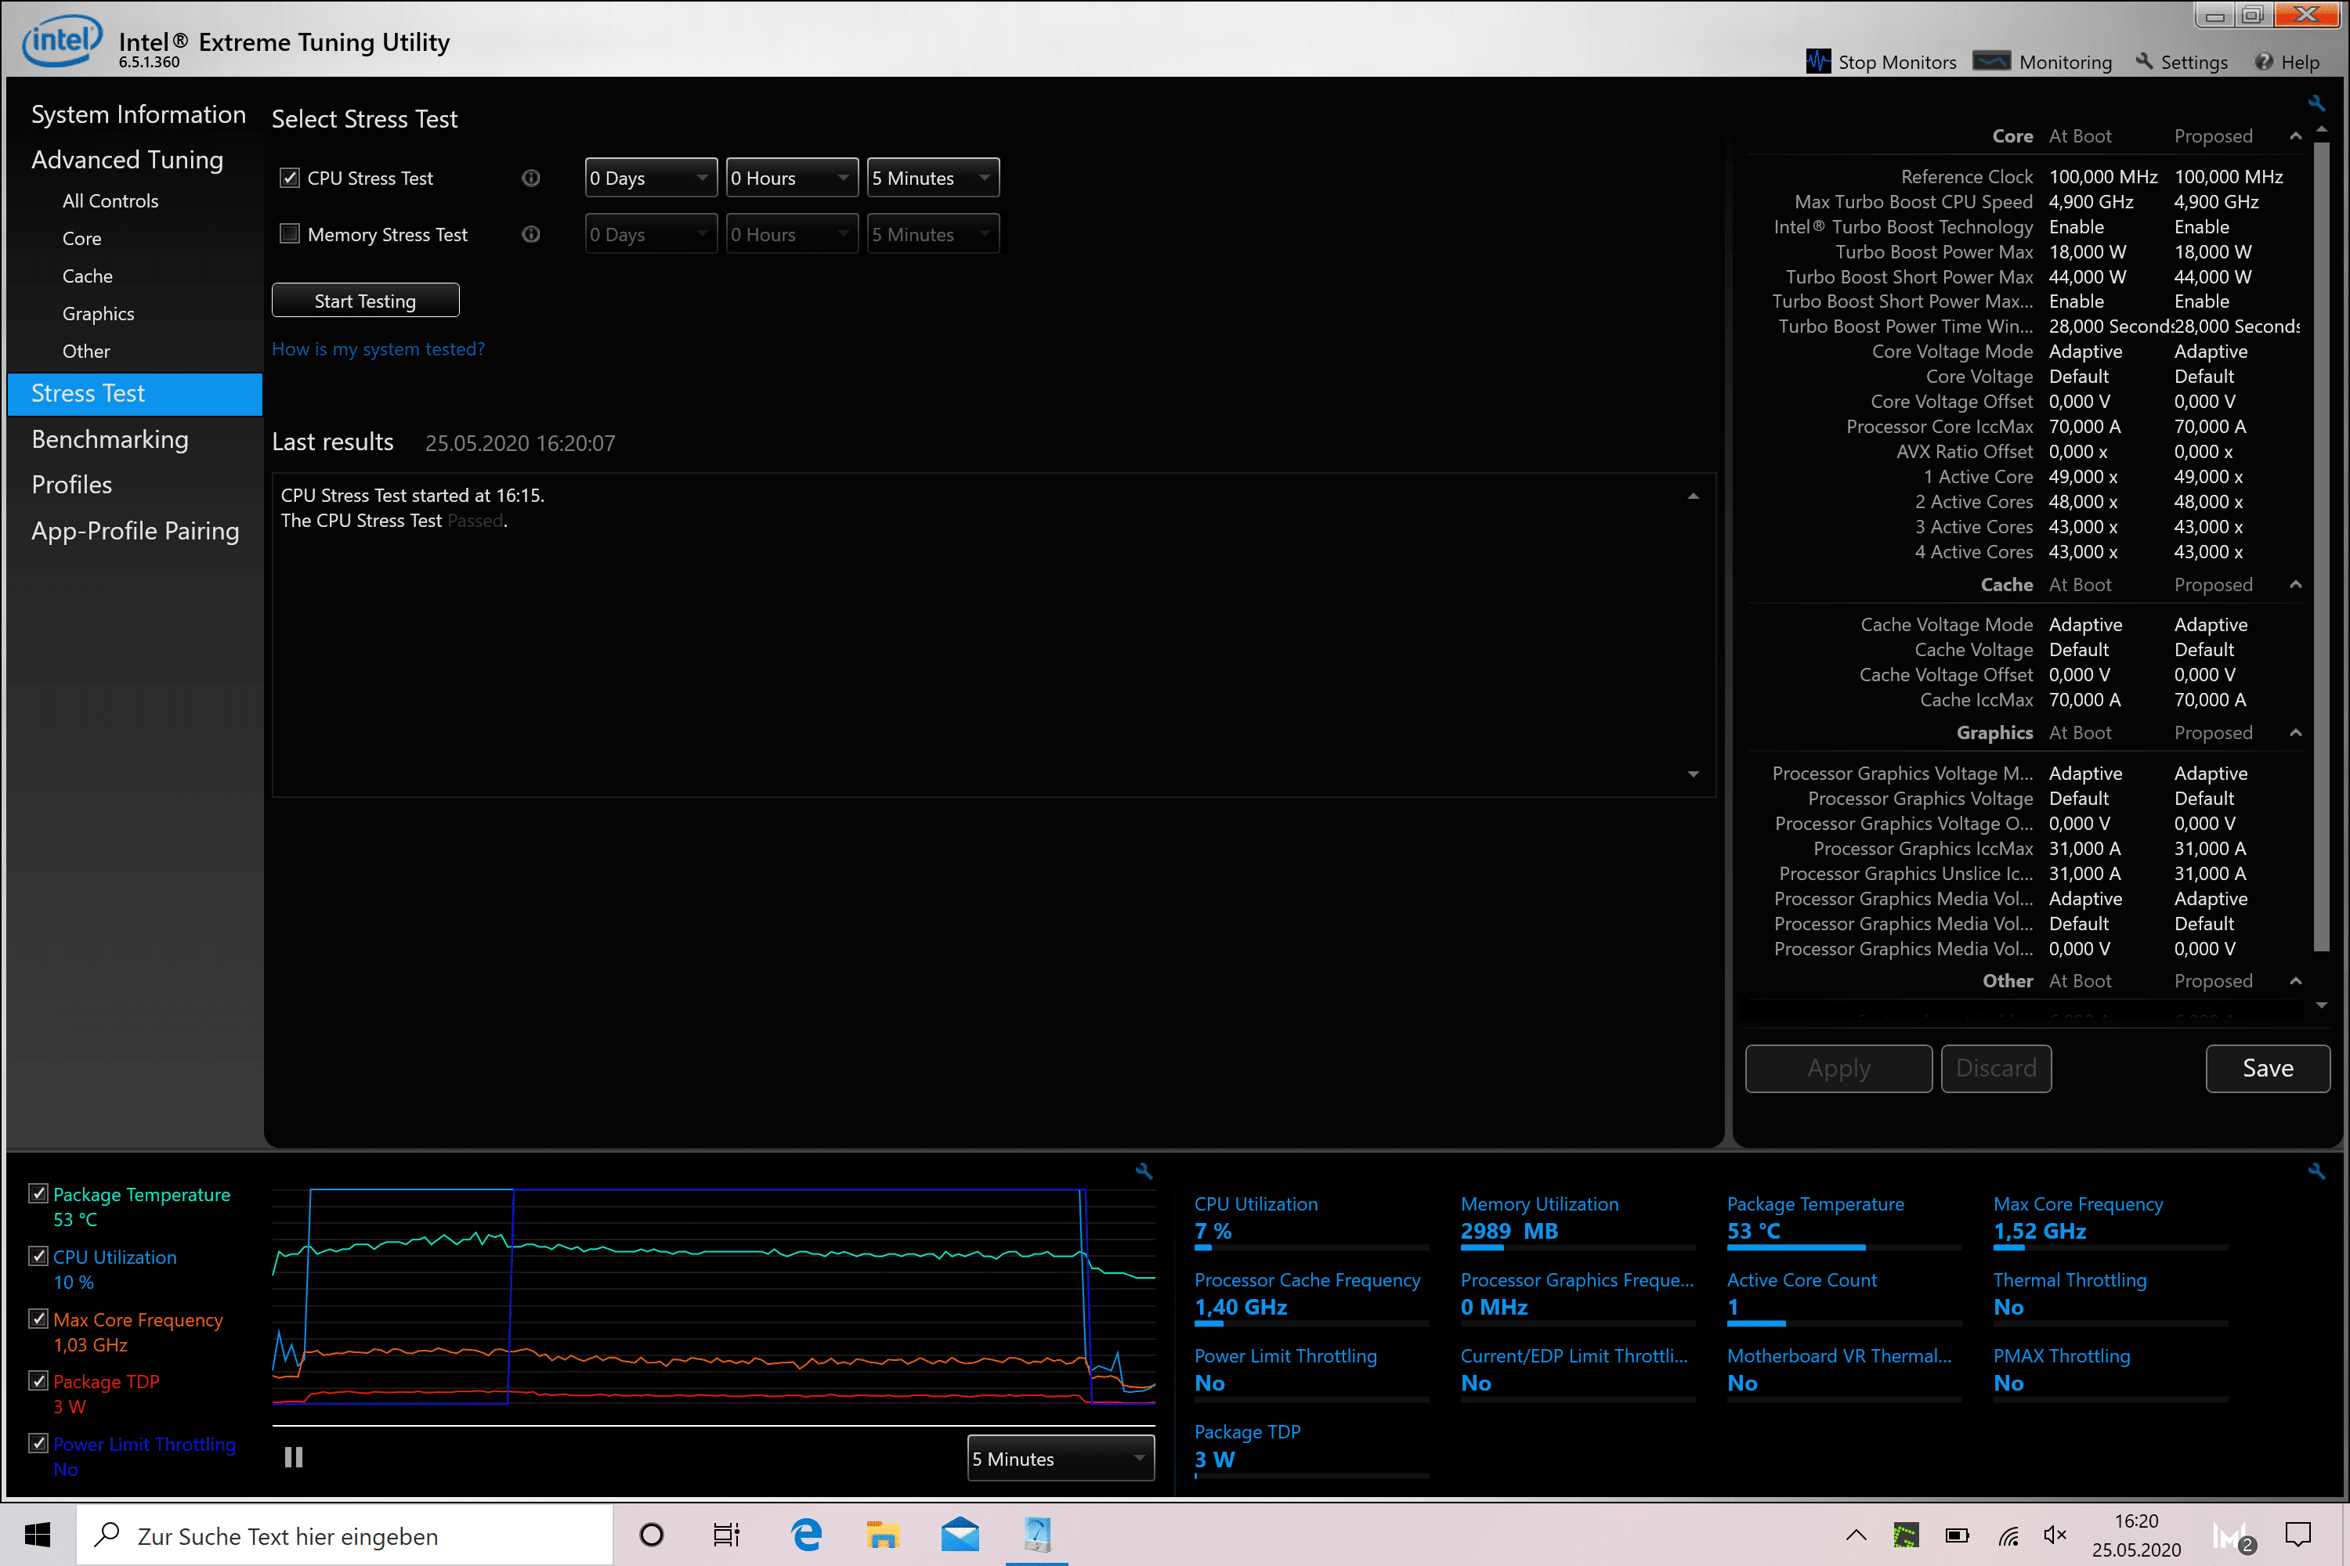Viewport: 2350px width, 1566px height.
Task: Click the Apply button
Action: click(x=1838, y=1068)
